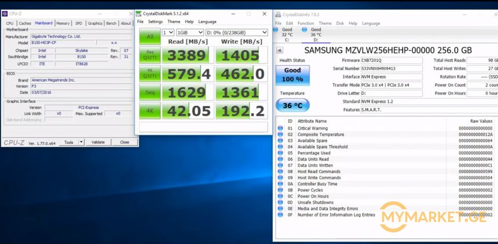The image size is (498, 244).
Task: Click the CrystalDiskInfo title bar icon
Action: click(278, 14)
